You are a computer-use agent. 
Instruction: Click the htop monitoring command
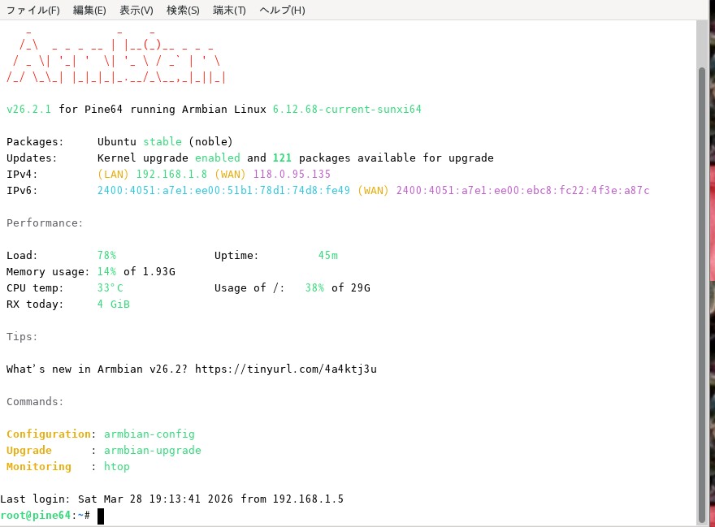click(x=116, y=466)
